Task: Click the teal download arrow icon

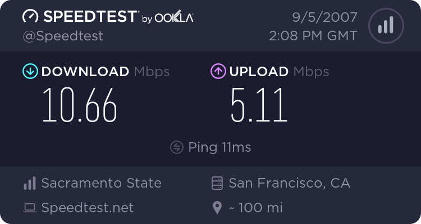Action: (30, 72)
